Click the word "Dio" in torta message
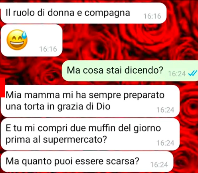 click(103, 107)
